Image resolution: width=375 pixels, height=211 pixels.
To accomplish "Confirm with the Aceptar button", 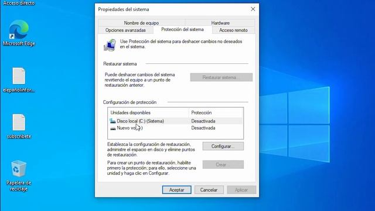I will [177, 190].
